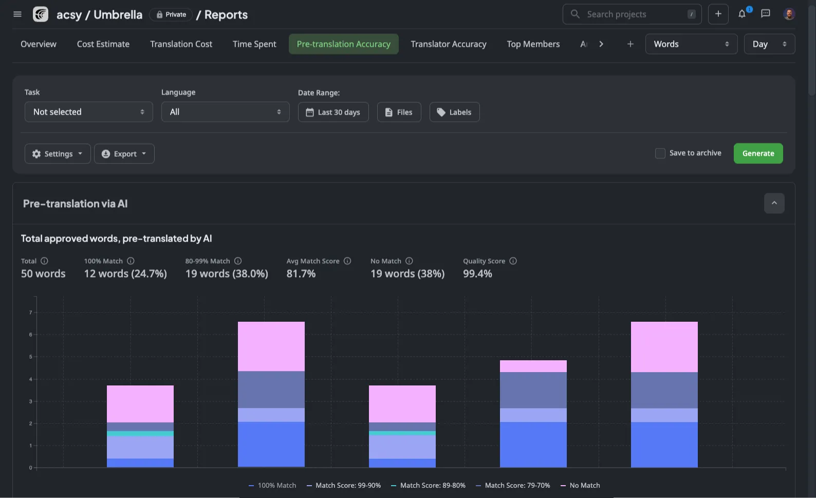The height and width of the screenshot is (498, 816).
Task: Open the hamburger navigation menu
Action: [x=17, y=14]
